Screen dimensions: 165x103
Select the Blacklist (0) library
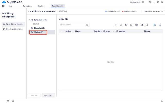click(x=39, y=28)
